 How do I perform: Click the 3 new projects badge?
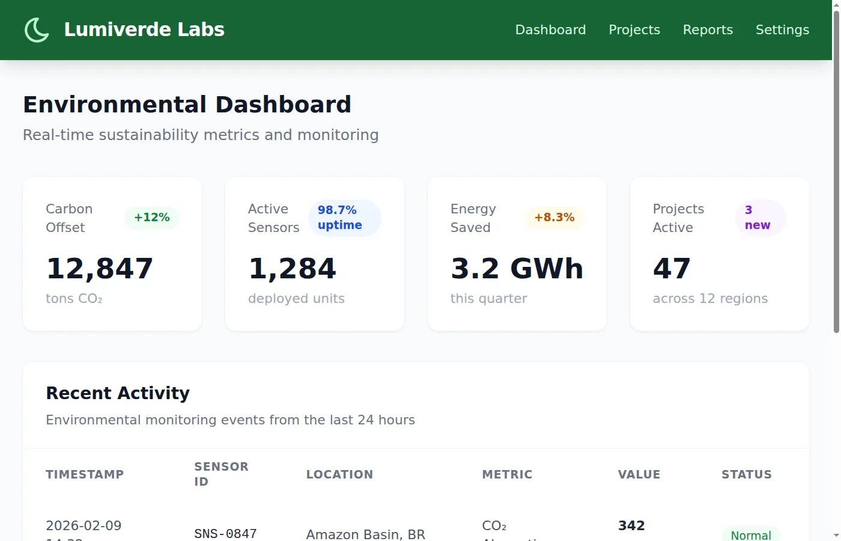pyautogui.click(x=759, y=218)
